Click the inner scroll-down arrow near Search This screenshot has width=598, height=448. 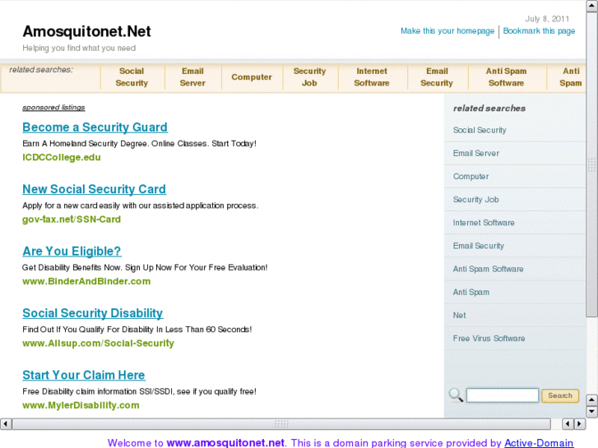coord(591,411)
